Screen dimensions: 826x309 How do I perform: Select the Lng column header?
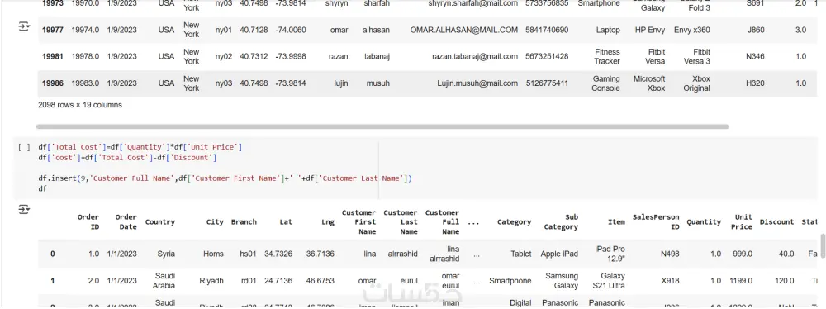(328, 222)
